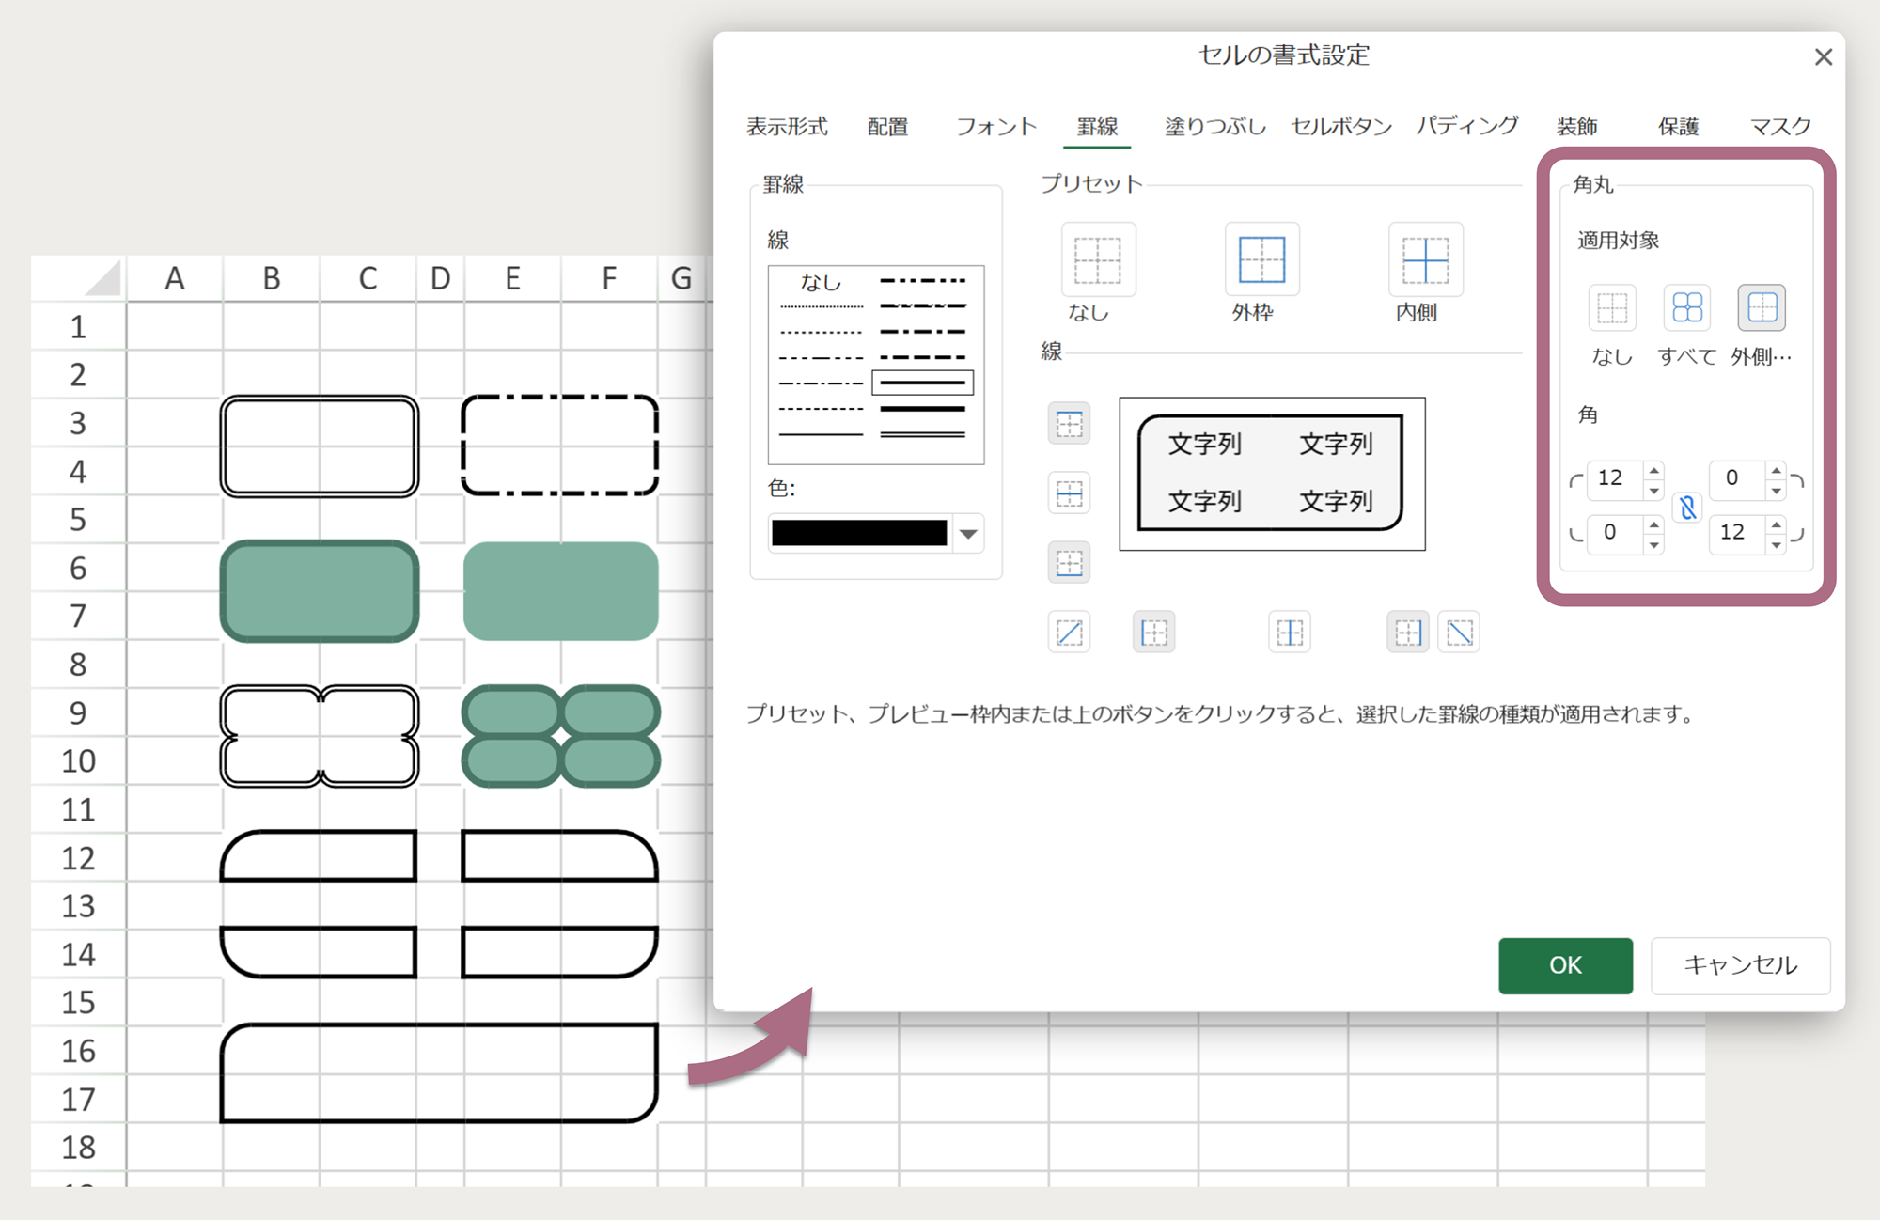Switch to the パディング tab

point(1467,126)
